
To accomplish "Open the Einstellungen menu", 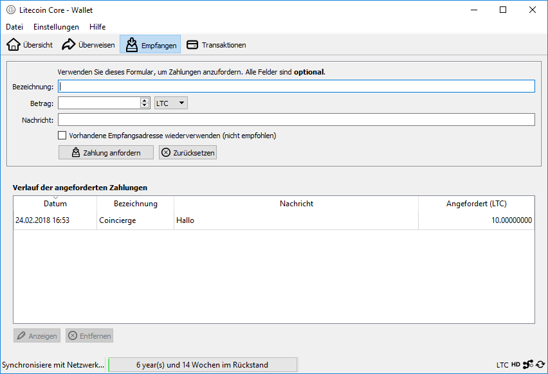I will coord(56,27).
